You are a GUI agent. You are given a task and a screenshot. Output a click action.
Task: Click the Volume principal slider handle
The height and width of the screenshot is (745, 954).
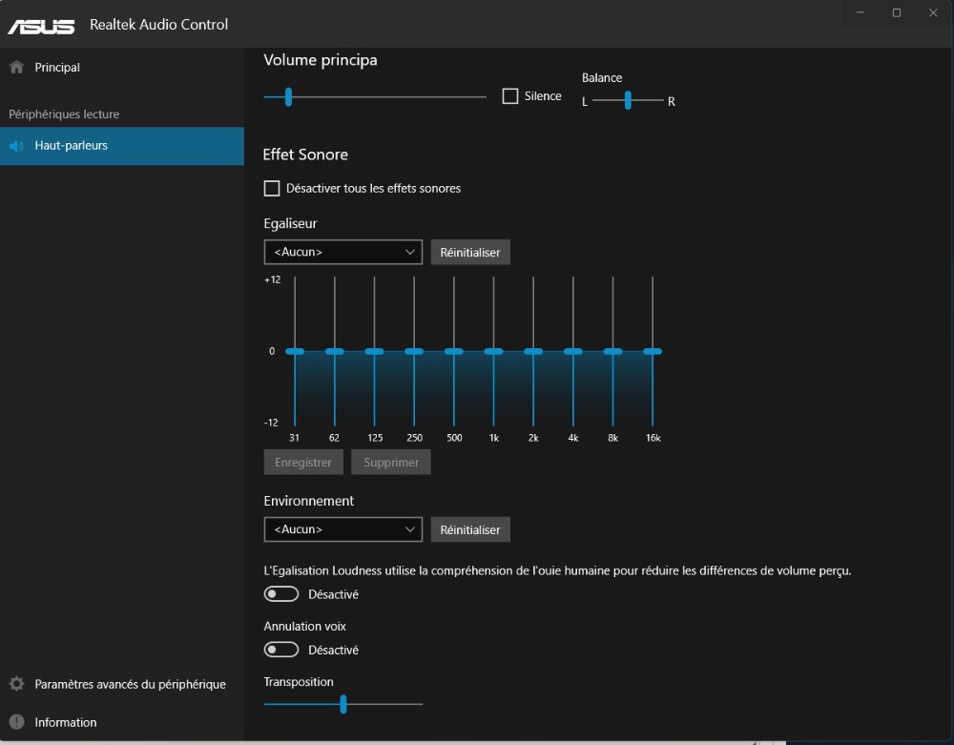(287, 96)
